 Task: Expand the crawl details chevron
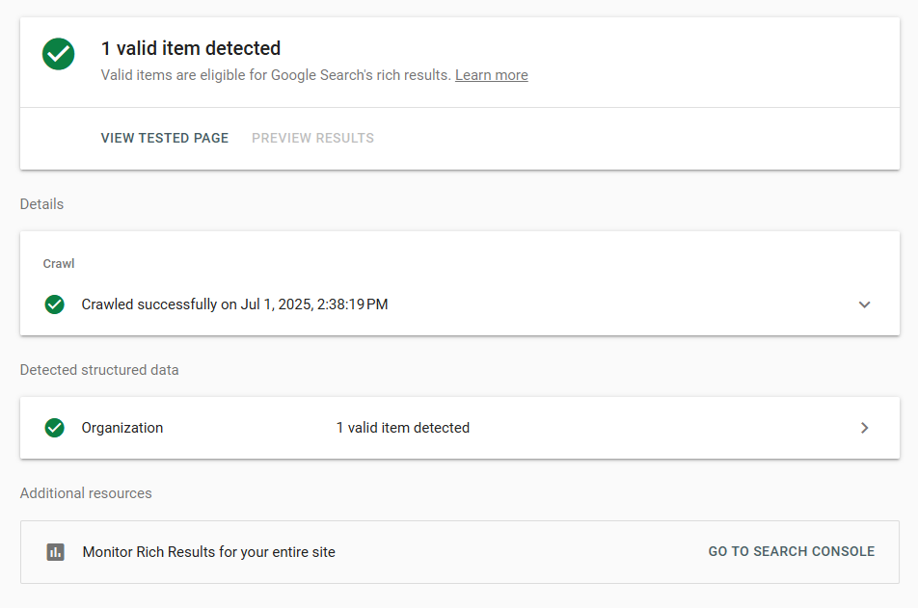coord(864,304)
